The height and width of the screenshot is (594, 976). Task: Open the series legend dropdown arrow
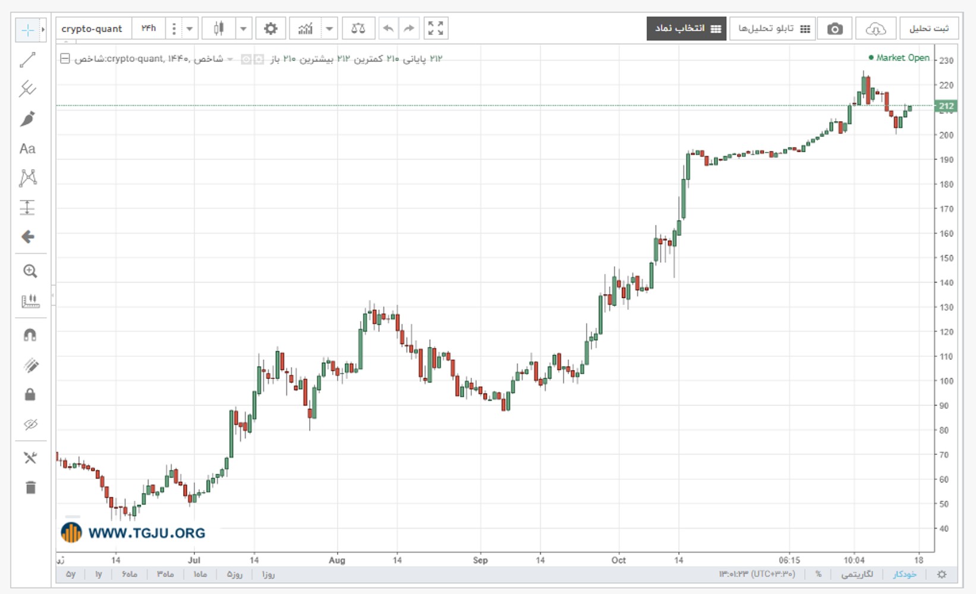230,59
